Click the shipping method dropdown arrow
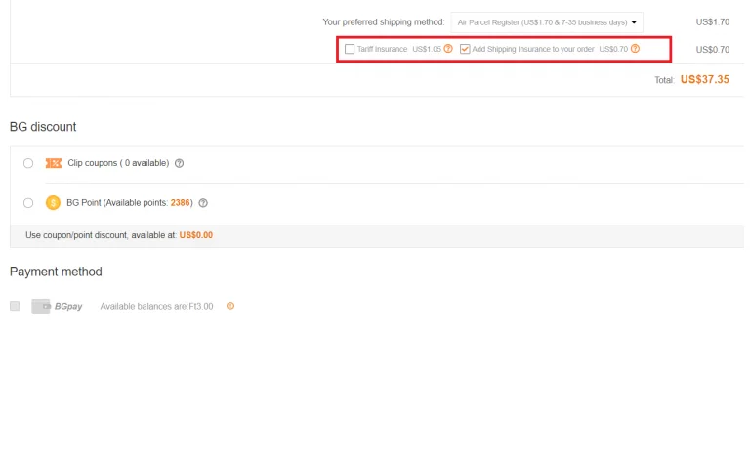Image resolution: width=750 pixels, height=461 pixels. (x=636, y=21)
